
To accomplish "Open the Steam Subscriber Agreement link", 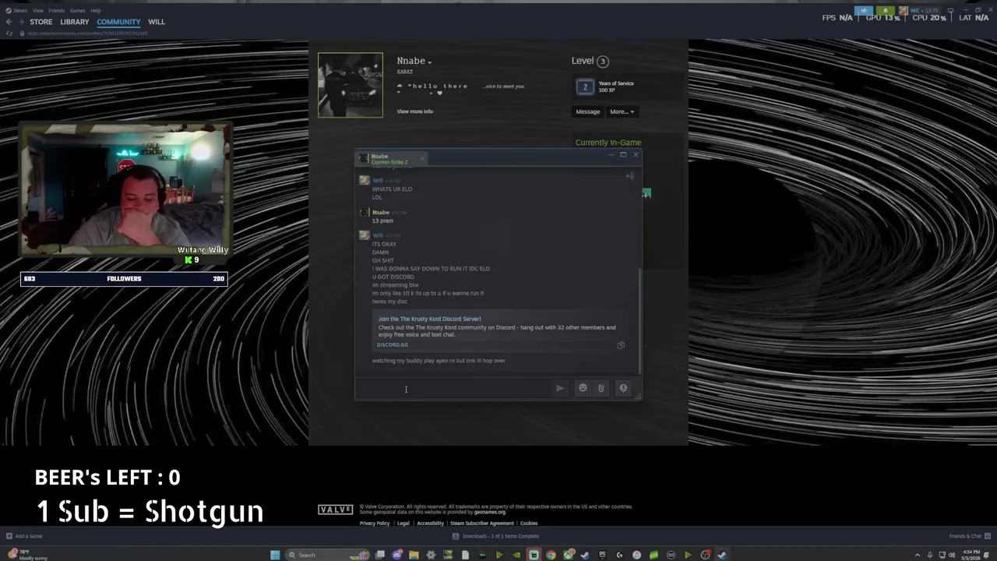I will pos(481,524).
